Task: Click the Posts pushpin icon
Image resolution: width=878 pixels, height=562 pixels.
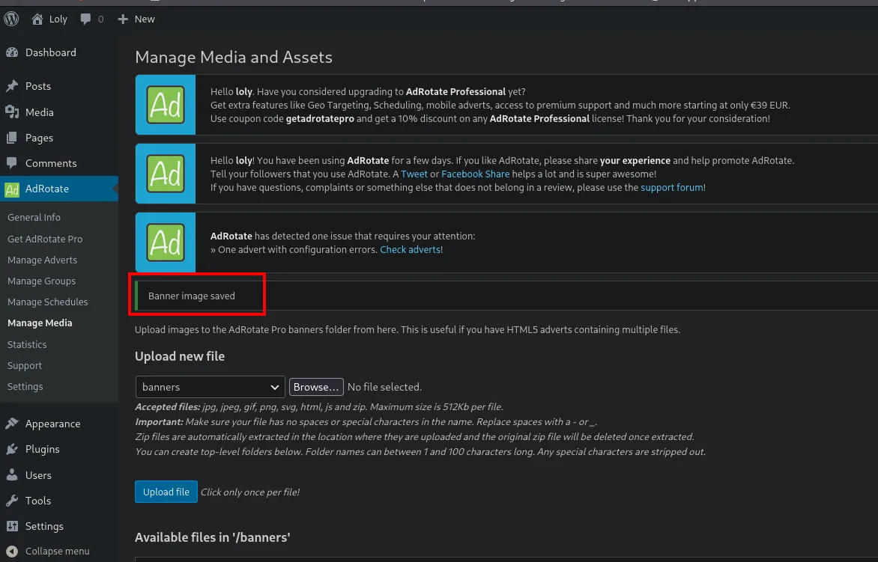Action: click(x=12, y=86)
